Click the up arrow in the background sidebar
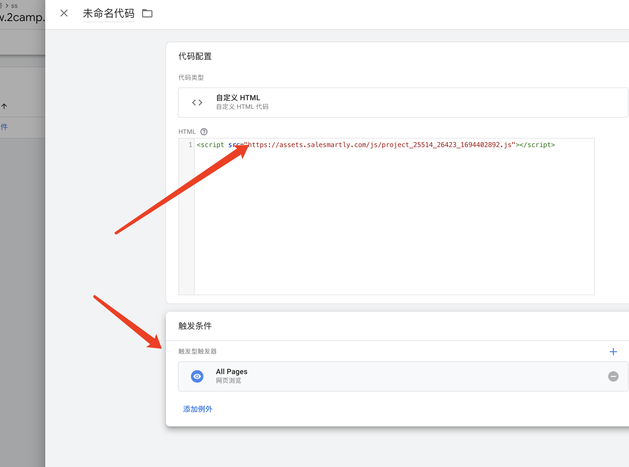Image resolution: width=629 pixels, height=467 pixels. tap(4, 106)
